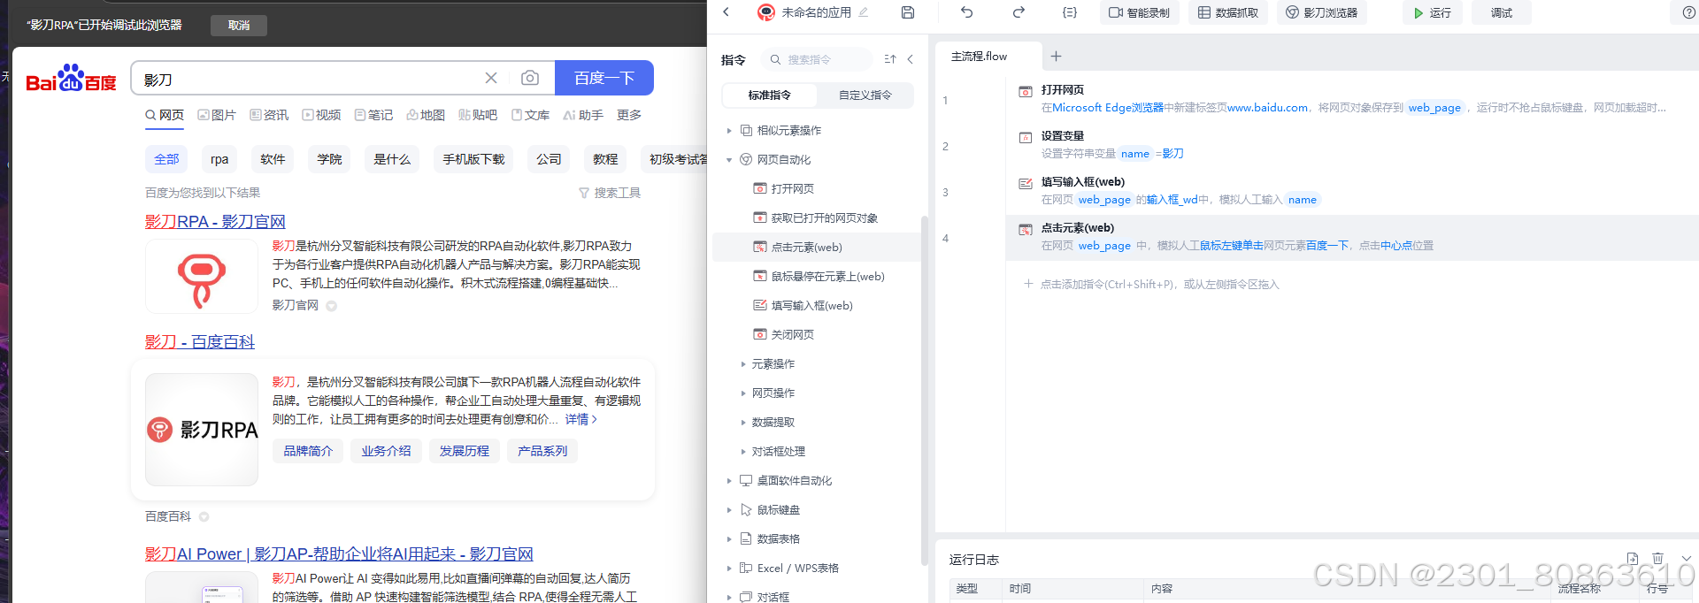Select step 2 设置变量 in the flow
This screenshot has width=1699, height=603.
pos(1351,146)
